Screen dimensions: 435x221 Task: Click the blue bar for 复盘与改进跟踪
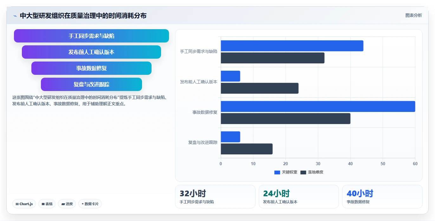230,137
